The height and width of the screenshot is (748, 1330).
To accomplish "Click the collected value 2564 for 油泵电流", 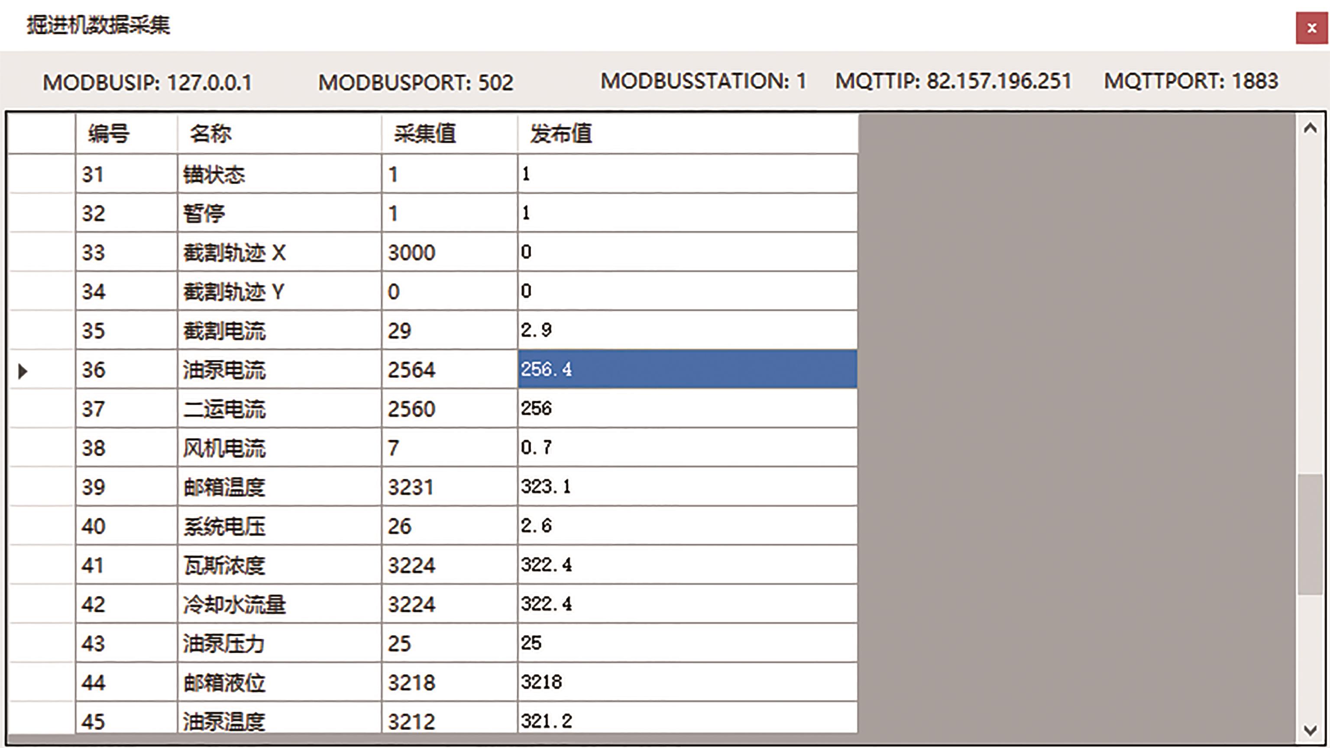I will 449,370.
